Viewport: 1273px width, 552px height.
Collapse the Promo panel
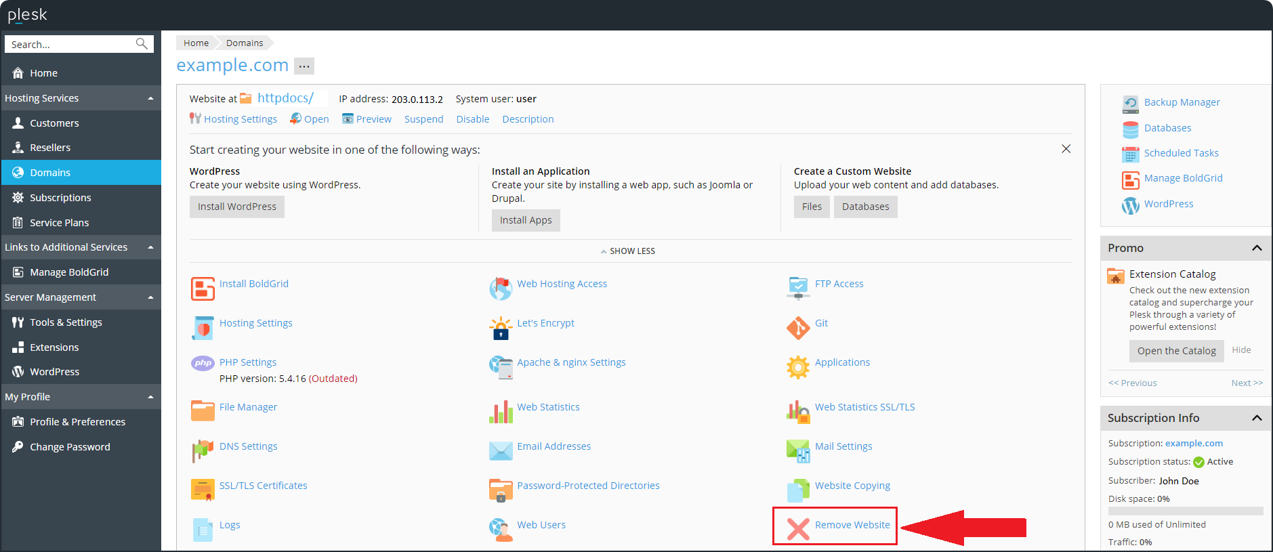pos(1257,248)
